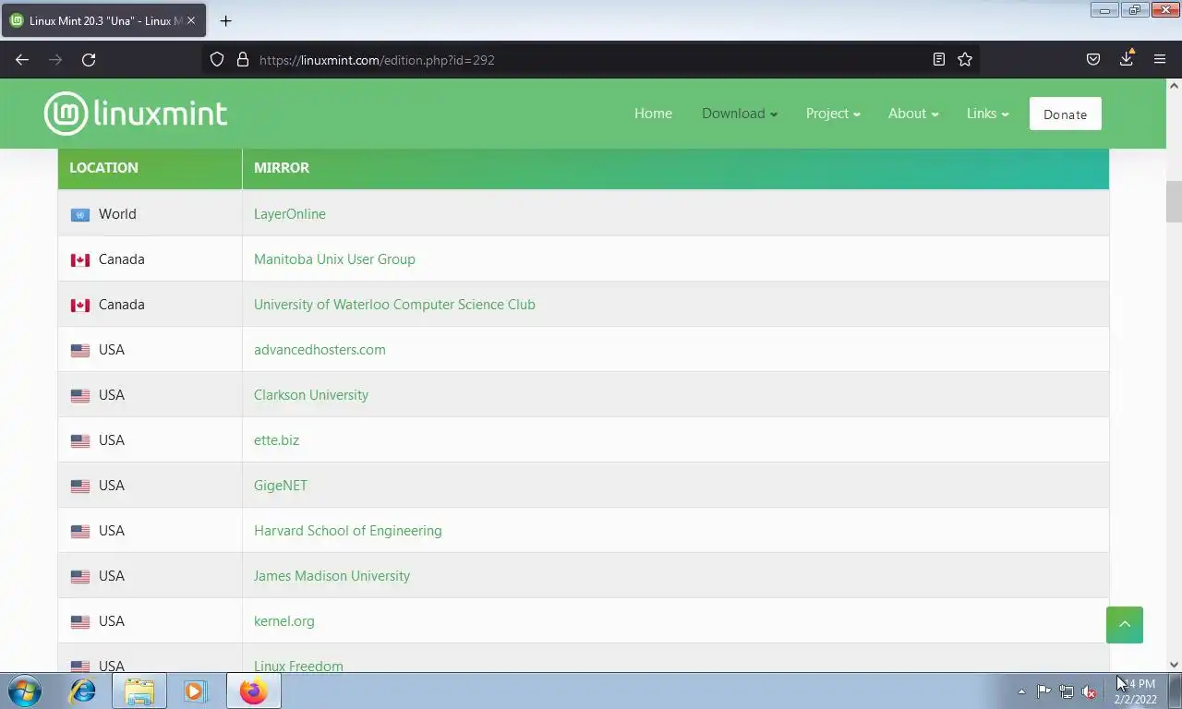1182x709 pixels.
Task: Open the Clarkson University mirror link
Action: (311, 395)
